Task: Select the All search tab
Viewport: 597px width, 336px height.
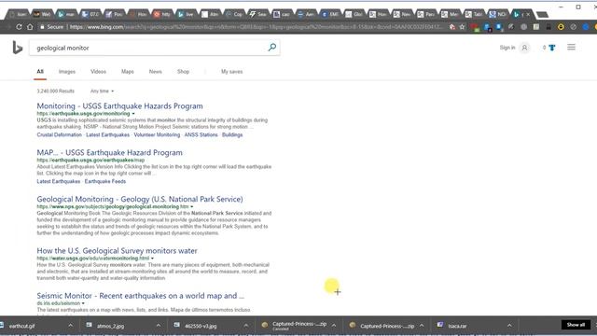Action: (x=40, y=72)
